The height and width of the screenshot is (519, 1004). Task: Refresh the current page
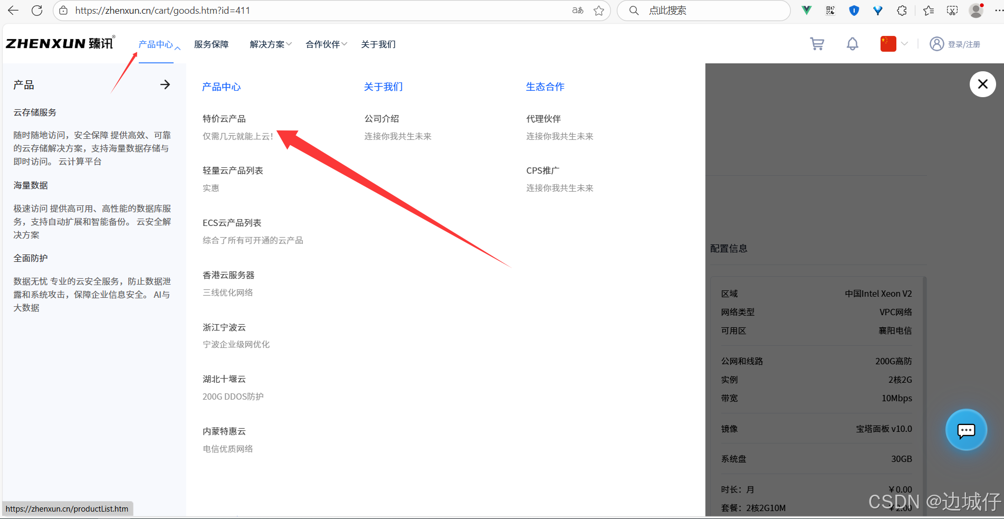tap(37, 10)
